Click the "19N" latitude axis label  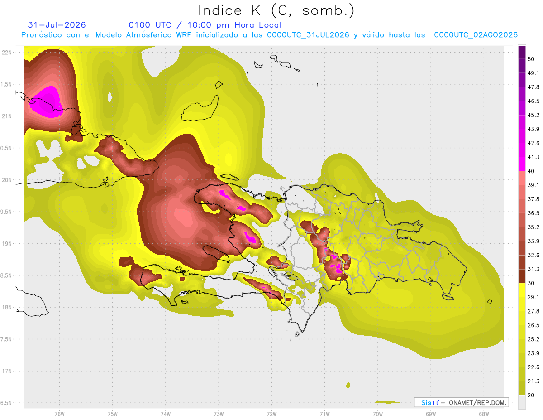(x=6, y=243)
